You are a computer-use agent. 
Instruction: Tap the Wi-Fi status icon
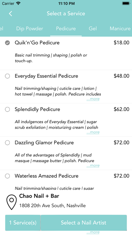pyautogui.click(x=18, y=3)
